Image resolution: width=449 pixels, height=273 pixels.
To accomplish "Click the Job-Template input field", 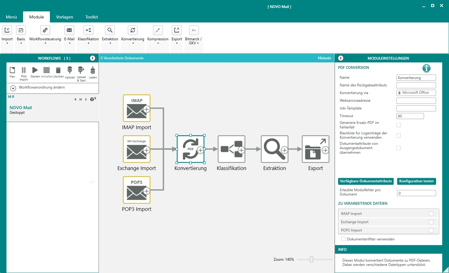I will coord(416,108).
